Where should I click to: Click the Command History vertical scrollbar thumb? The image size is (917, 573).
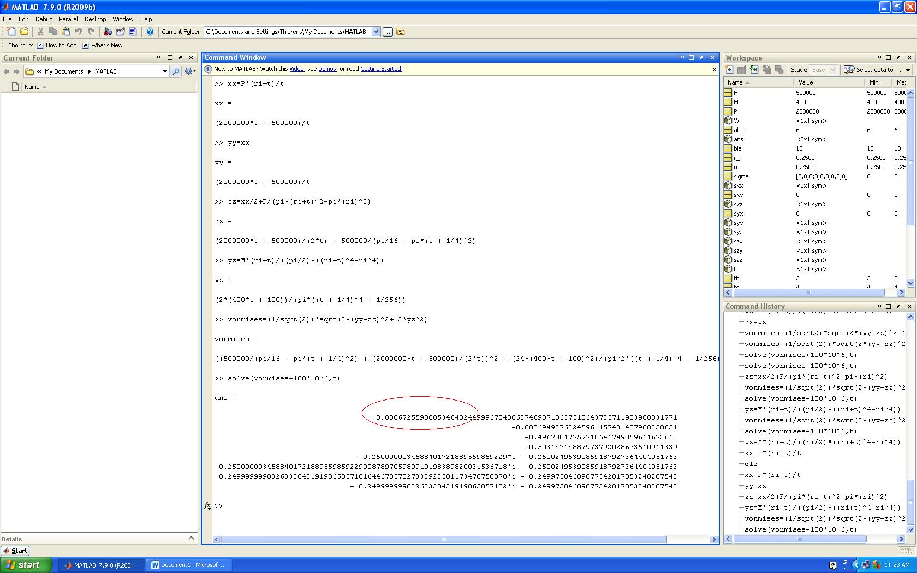pyautogui.click(x=910, y=502)
